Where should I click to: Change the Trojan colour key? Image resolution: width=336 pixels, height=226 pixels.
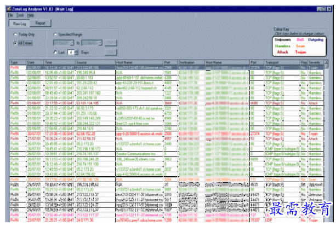click(300, 52)
